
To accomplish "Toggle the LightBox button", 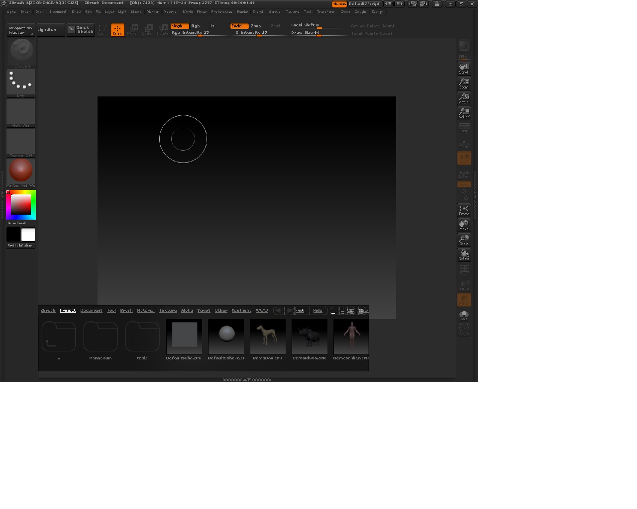I will coord(50,30).
